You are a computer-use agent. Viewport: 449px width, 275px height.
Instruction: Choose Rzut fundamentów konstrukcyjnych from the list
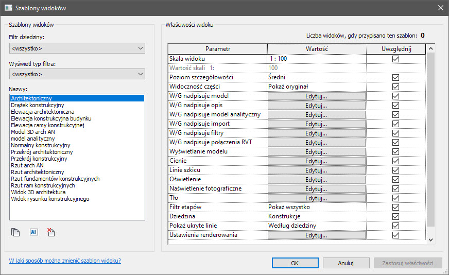click(x=55, y=179)
